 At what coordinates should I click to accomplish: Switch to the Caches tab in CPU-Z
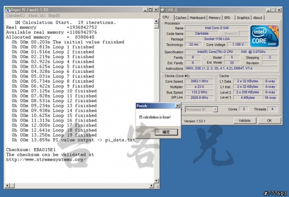click(181, 18)
